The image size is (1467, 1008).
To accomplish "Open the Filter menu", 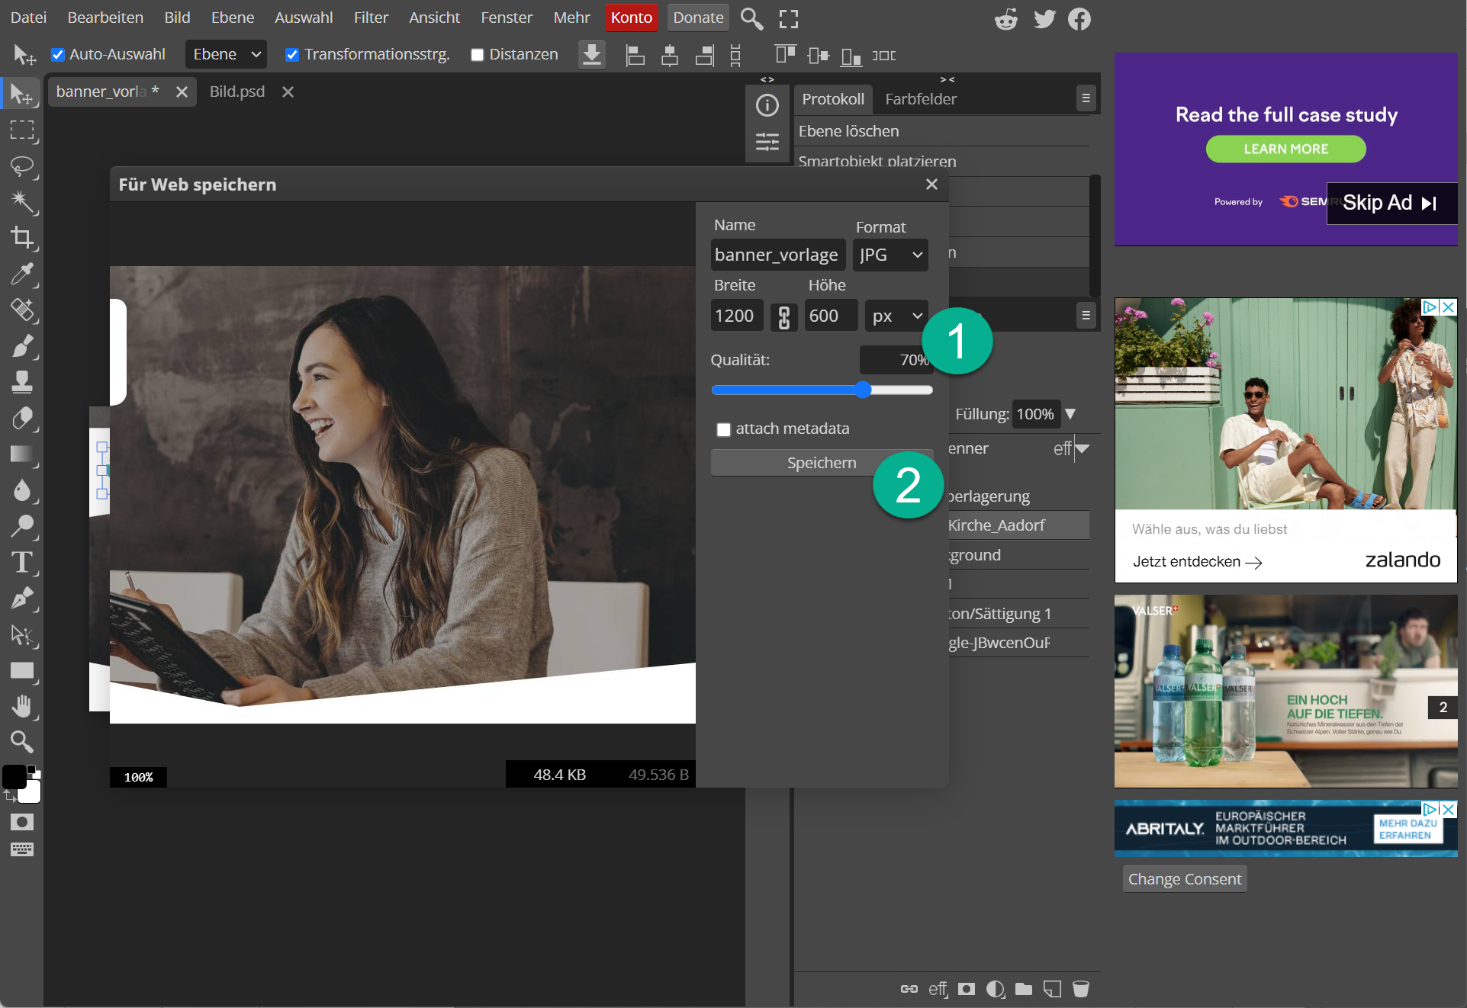I will tap(371, 18).
